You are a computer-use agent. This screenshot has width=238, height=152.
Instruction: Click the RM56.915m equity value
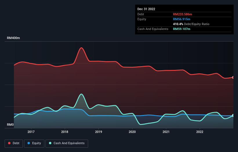[x=181, y=19]
